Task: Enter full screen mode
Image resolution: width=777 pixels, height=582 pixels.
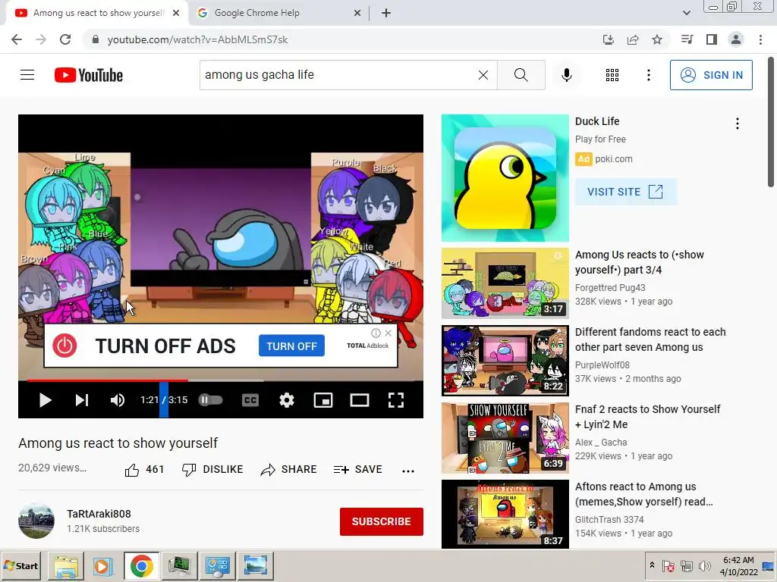Action: tap(396, 400)
